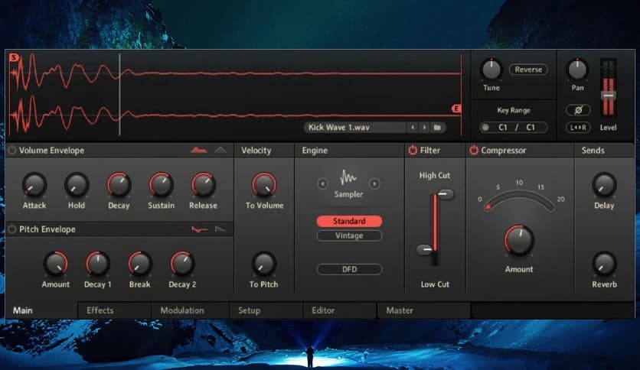Click the High Cut slider handle

[x=446, y=194]
